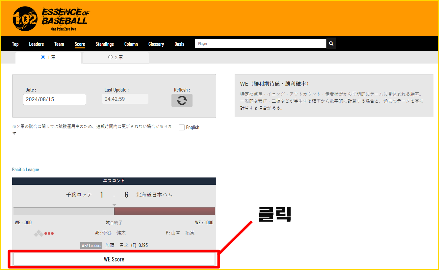Select the 1軍 radio tab
Screen dimensions: 439x270
point(48,57)
